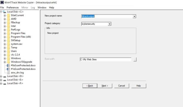Select the Users folder icon
This screenshot has height=107, width=183.
[9, 51]
